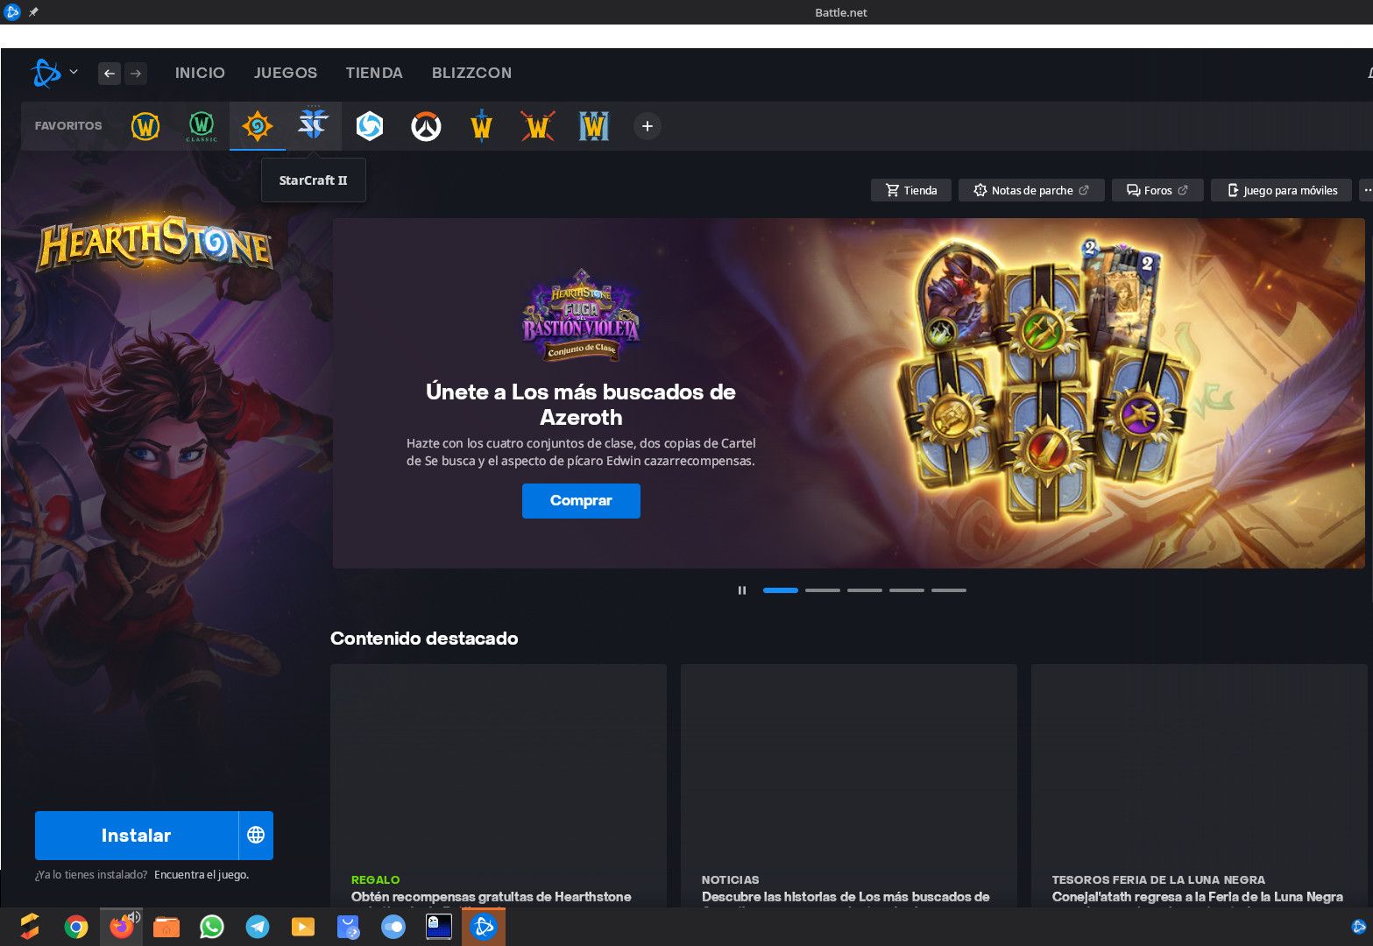Click the '¿Ya lo tienes instalado?' text

coord(91,875)
